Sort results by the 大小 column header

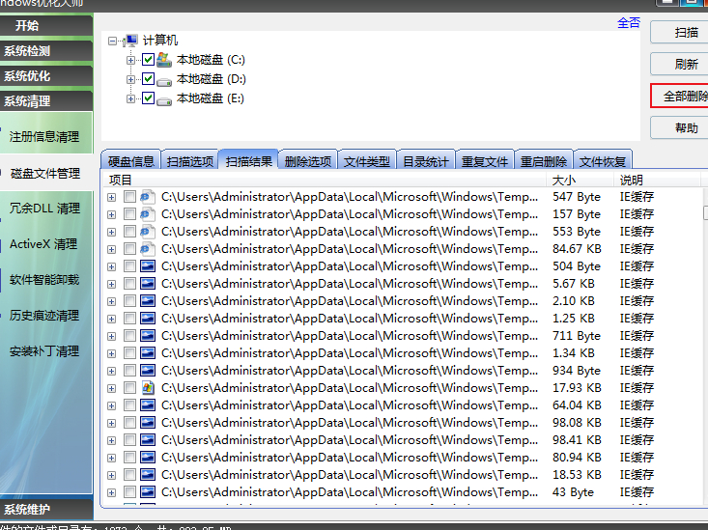pos(580,181)
